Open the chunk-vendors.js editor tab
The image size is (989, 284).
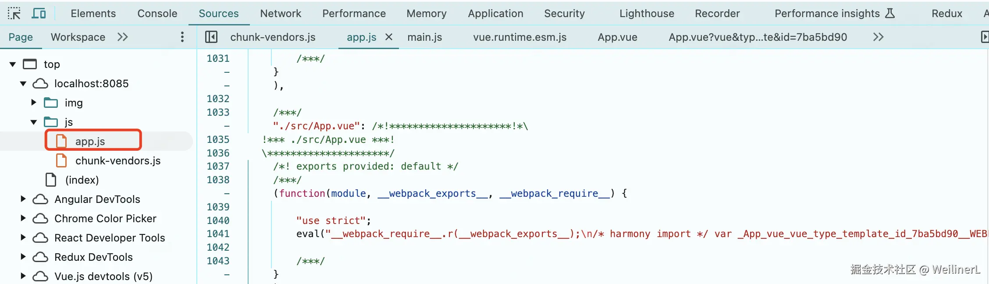coord(273,37)
